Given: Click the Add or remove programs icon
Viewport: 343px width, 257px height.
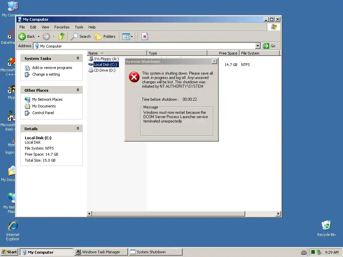Looking at the screenshot, I should pos(27,68).
